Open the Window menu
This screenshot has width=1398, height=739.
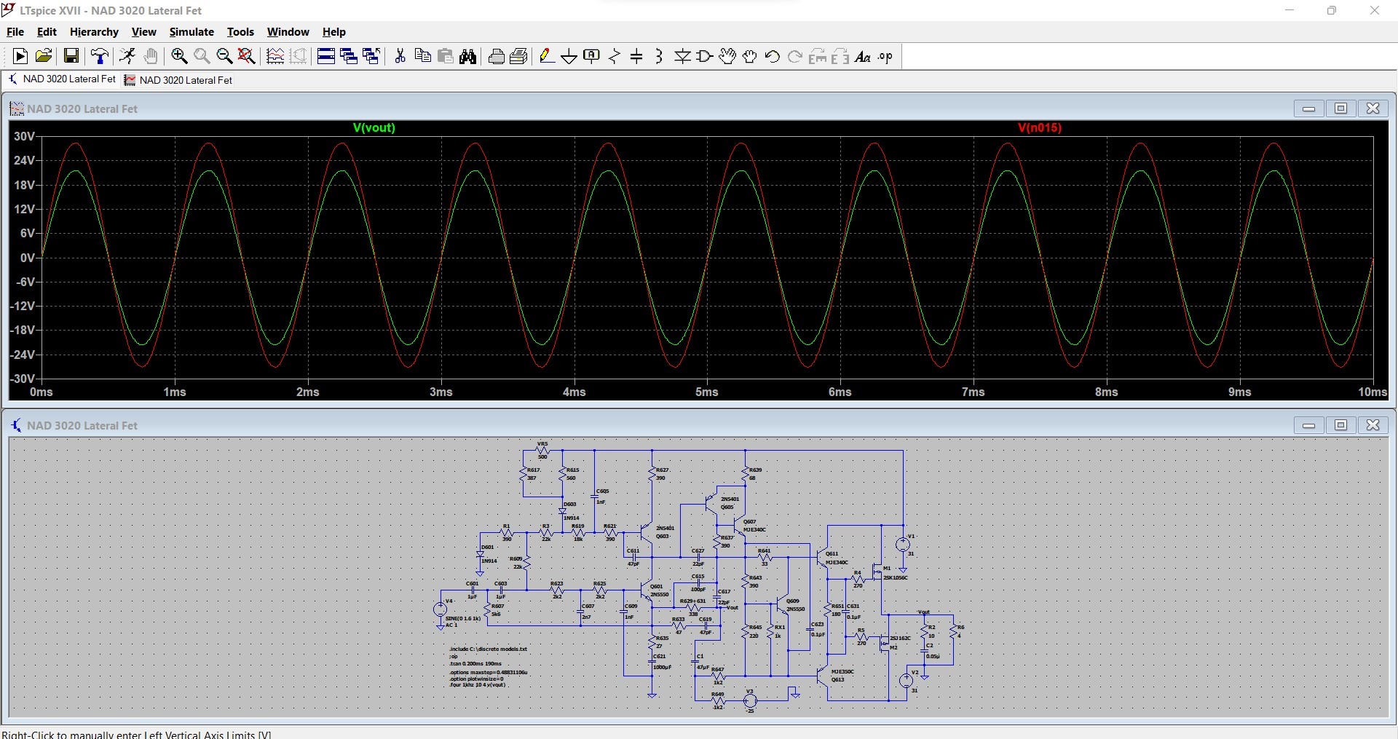coord(288,32)
